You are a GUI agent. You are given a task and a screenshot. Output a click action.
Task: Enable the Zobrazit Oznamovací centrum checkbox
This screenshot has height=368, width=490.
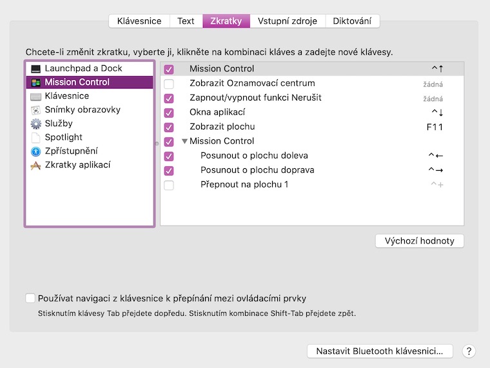(x=169, y=84)
